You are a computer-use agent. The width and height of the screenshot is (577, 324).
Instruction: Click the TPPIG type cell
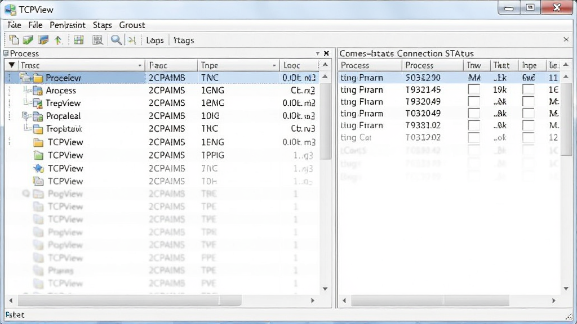[212, 155]
